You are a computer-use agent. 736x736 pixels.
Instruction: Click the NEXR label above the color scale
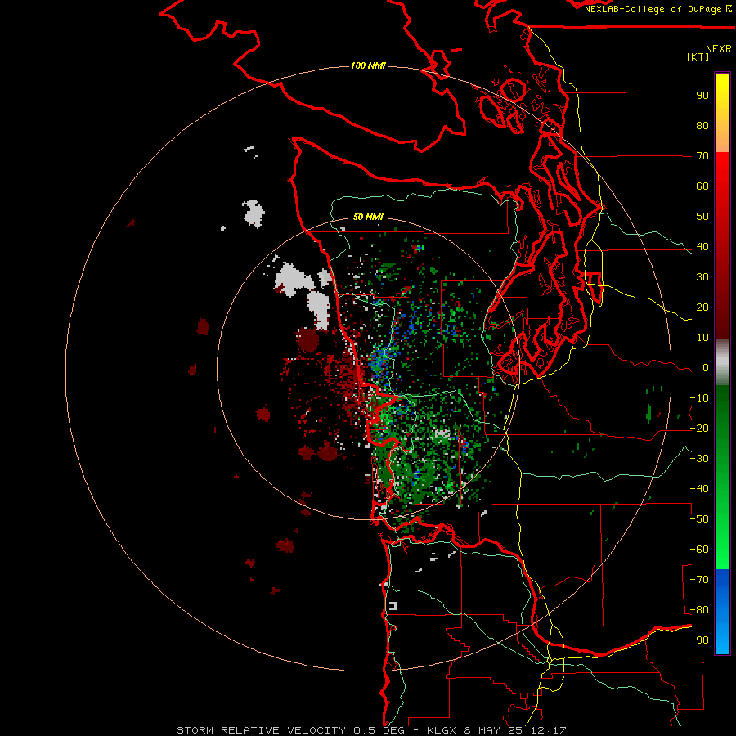[719, 49]
